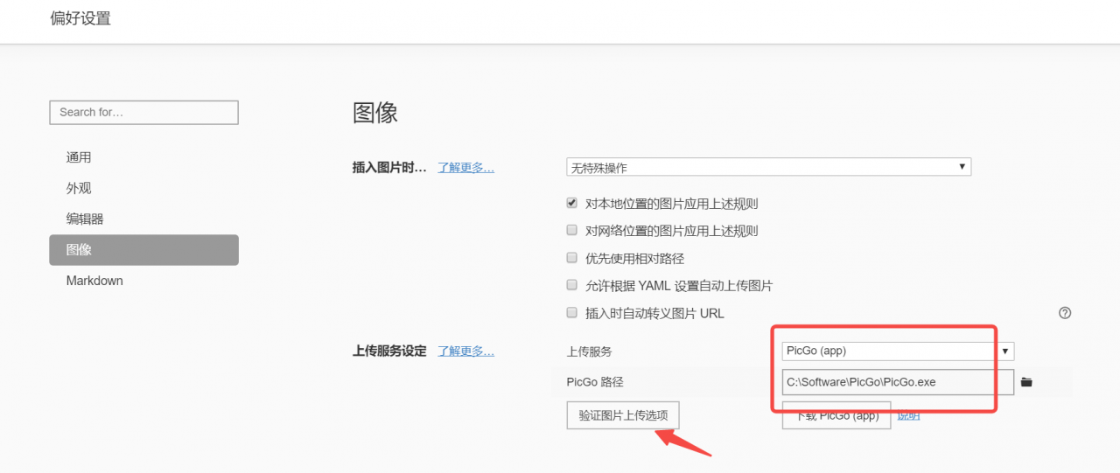1120x473 pixels.
Task: Check 允许根据 YAML 设置自动上传图片
Action: click(571, 285)
